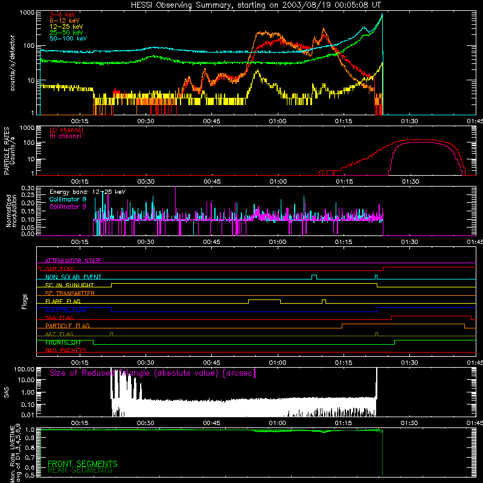Click the ECLIPSE FLAG label
This screenshot has height=483, width=483.
66,310
